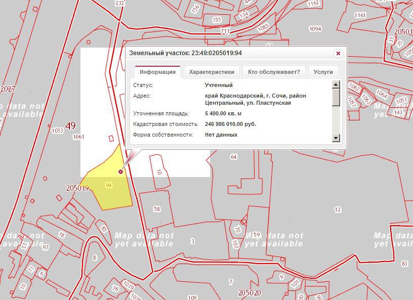413x300 pixels.
Task: Open the Услуги tab
Action: [323, 72]
